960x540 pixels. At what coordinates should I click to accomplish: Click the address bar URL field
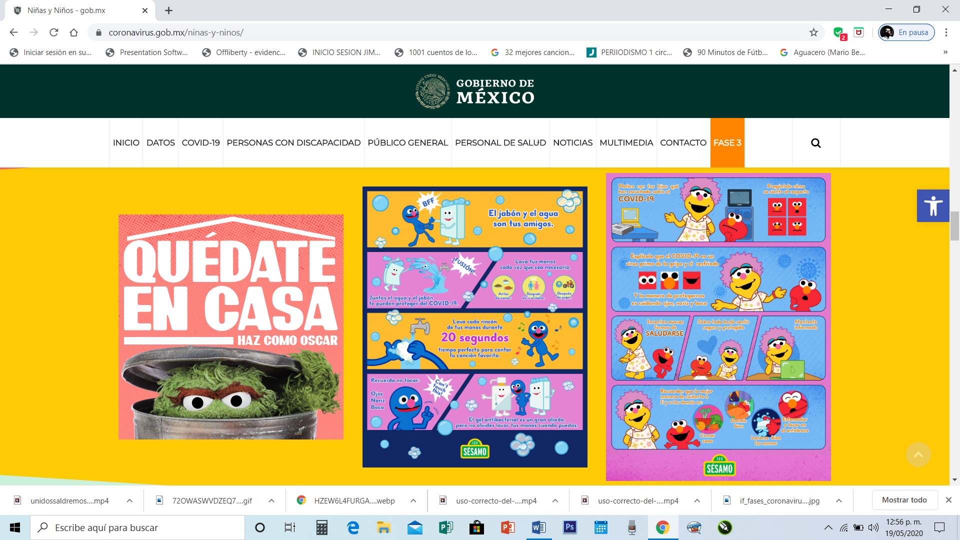click(450, 32)
